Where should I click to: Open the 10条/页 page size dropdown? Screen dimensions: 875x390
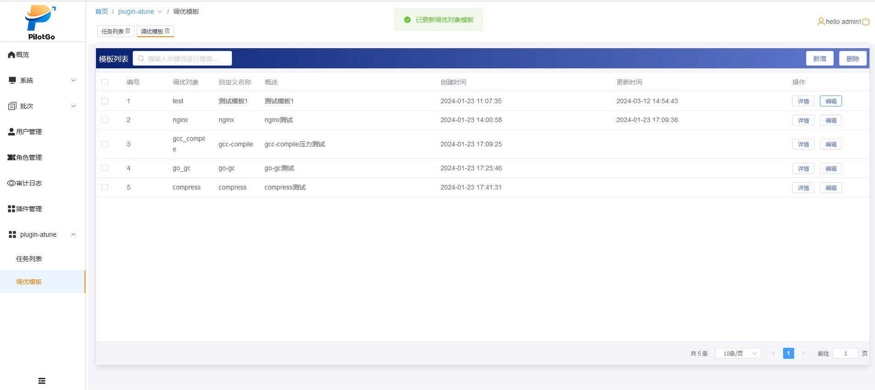point(738,353)
